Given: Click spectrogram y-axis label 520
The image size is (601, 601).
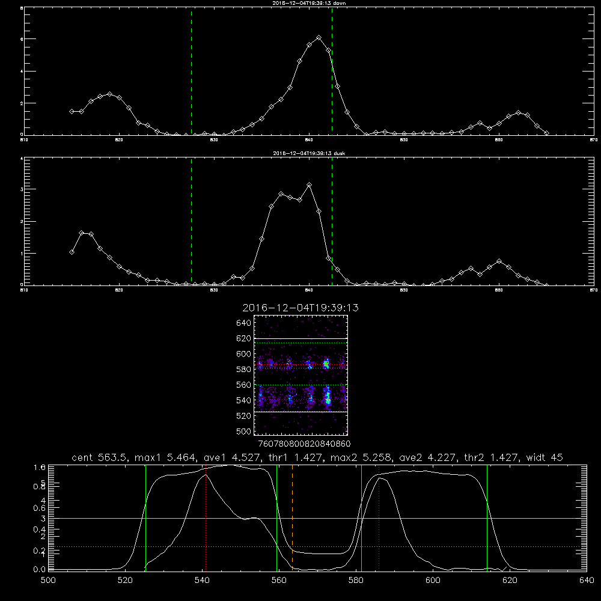Looking at the screenshot, I should 244,416.
